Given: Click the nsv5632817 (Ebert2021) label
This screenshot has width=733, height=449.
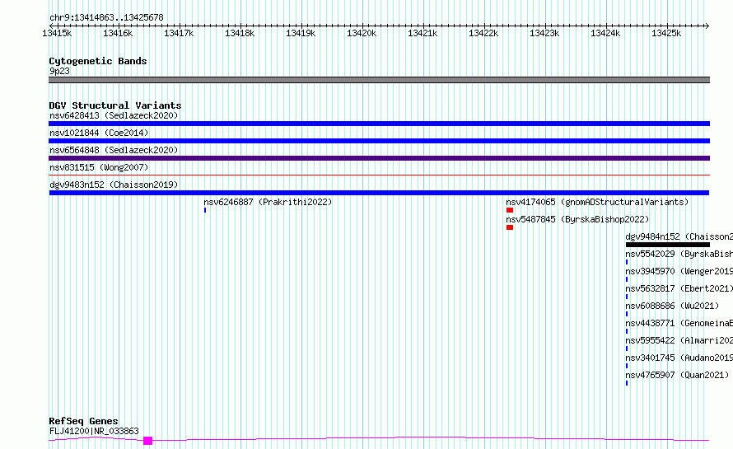Looking at the screenshot, I should (x=679, y=288).
